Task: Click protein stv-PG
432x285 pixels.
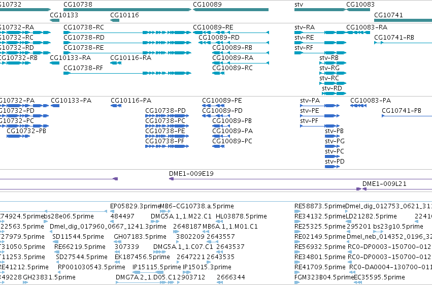Action: point(333,147)
